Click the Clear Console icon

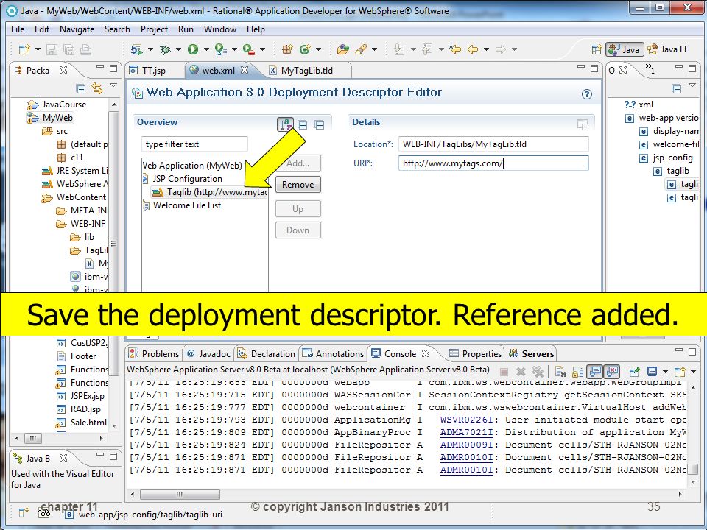coord(560,371)
